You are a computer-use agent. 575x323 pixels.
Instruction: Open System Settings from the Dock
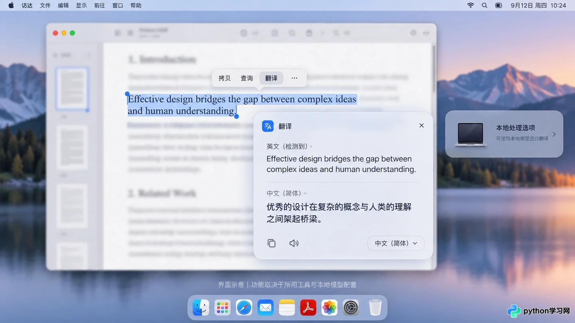351,308
